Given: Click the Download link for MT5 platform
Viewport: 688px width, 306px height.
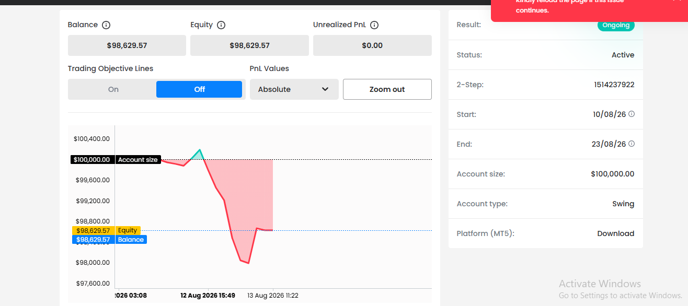Looking at the screenshot, I should pyautogui.click(x=616, y=233).
